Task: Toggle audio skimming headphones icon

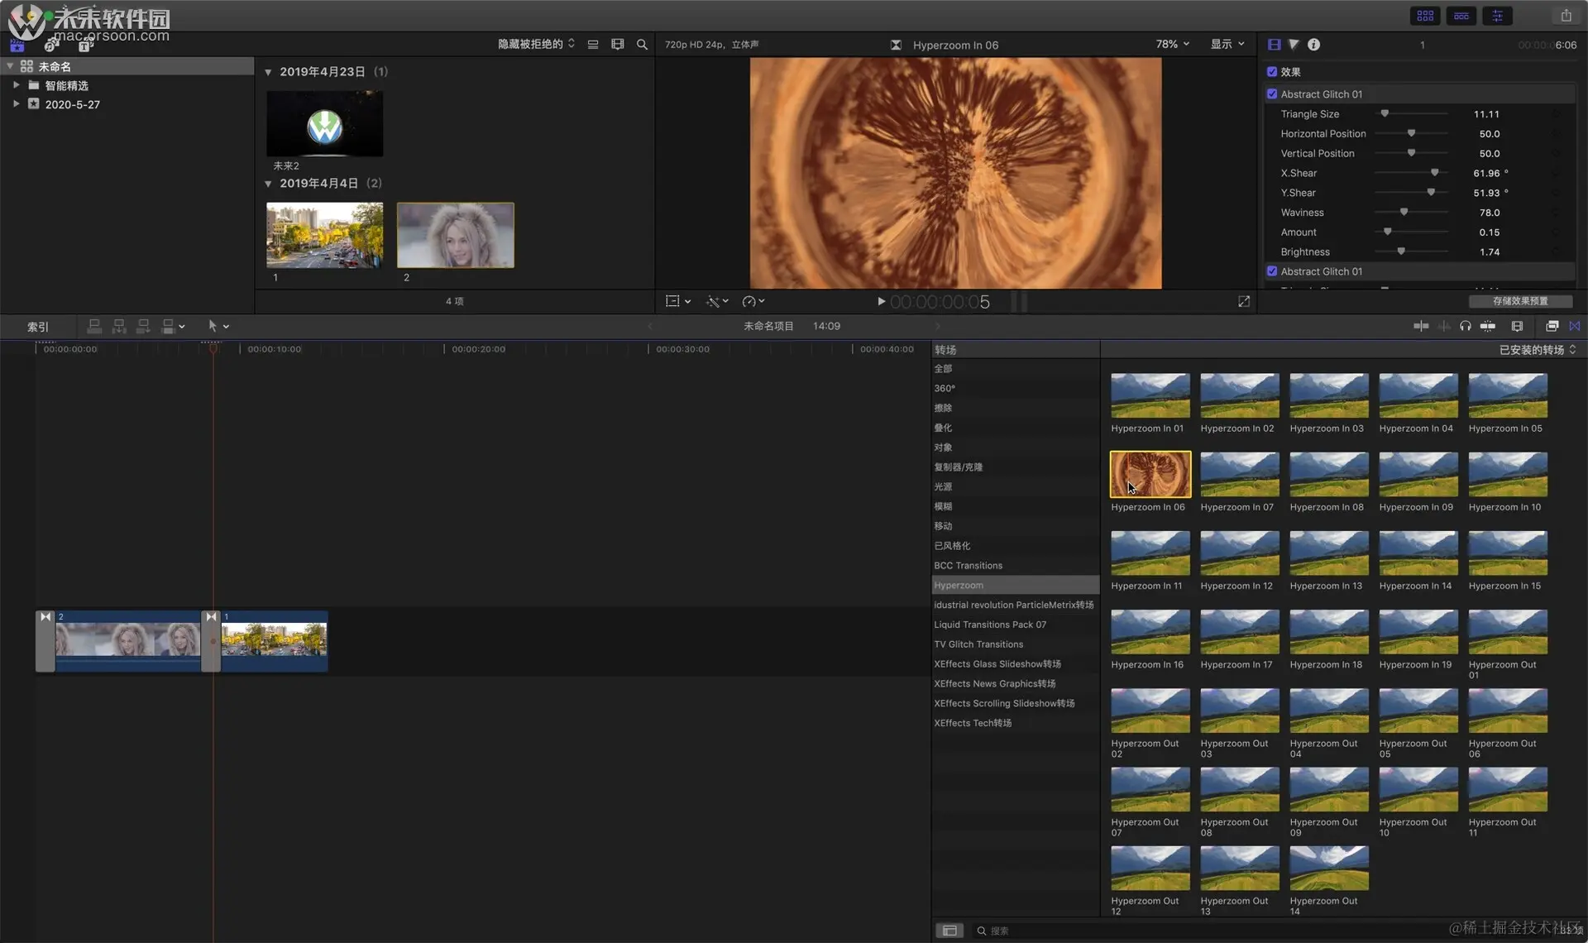Action: (x=1465, y=326)
